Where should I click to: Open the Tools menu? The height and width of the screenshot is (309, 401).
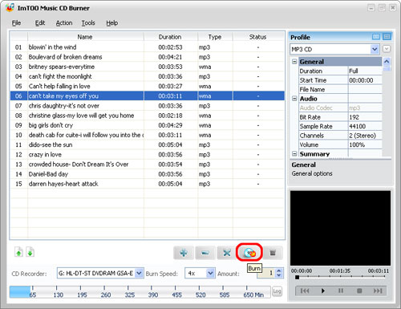click(88, 23)
